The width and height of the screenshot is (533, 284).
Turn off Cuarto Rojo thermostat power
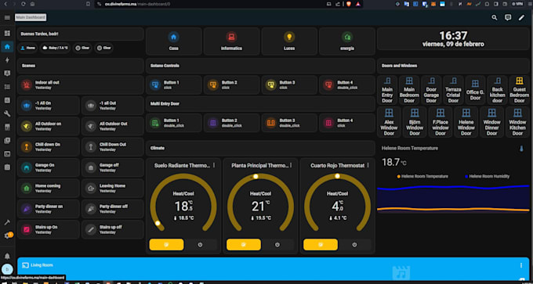coord(354,245)
